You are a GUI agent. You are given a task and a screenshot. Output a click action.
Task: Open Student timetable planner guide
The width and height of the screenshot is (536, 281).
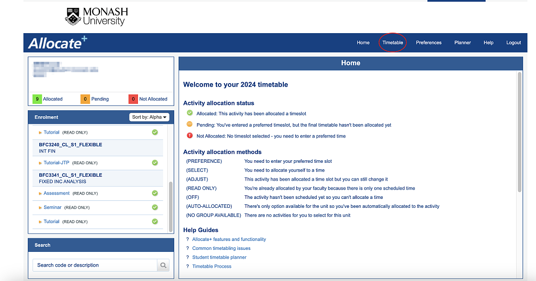point(219,257)
